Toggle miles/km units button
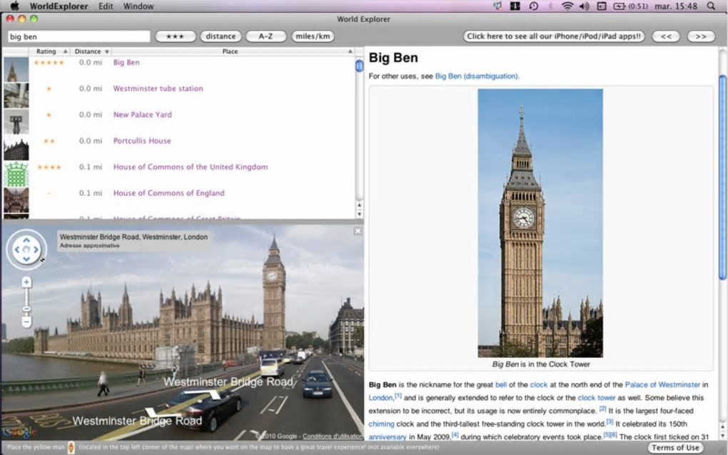This screenshot has width=728, height=455. point(313,36)
